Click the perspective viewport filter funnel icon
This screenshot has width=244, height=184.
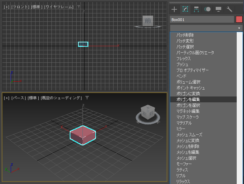click(87, 98)
